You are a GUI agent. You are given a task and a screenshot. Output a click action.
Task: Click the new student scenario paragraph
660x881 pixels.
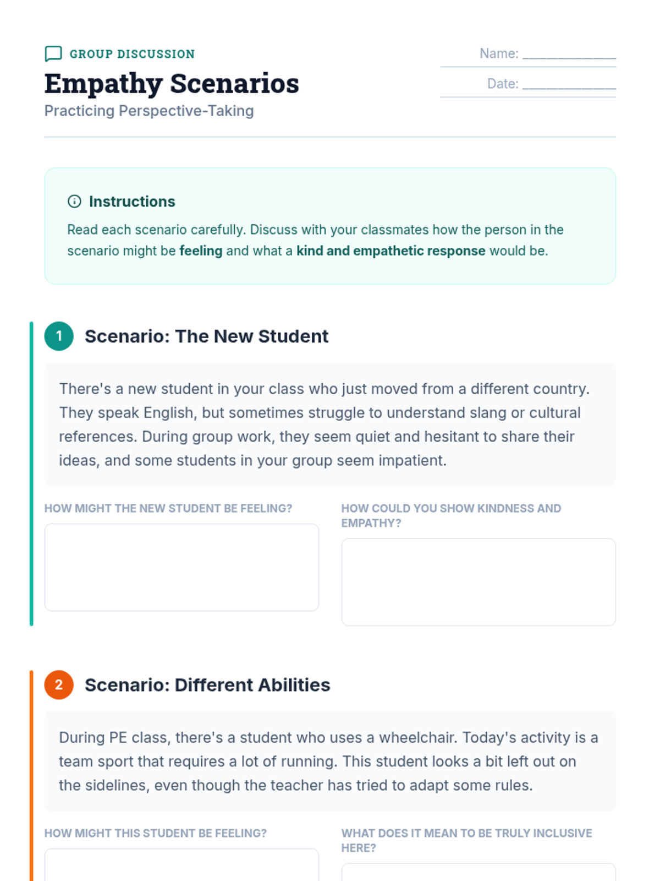coord(324,425)
